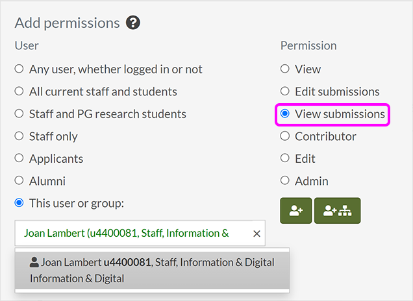413x301 pixels.
Task: Choose the 'View' permission
Action: (285, 69)
